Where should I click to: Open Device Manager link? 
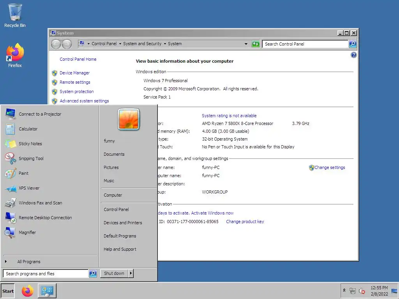74,73
